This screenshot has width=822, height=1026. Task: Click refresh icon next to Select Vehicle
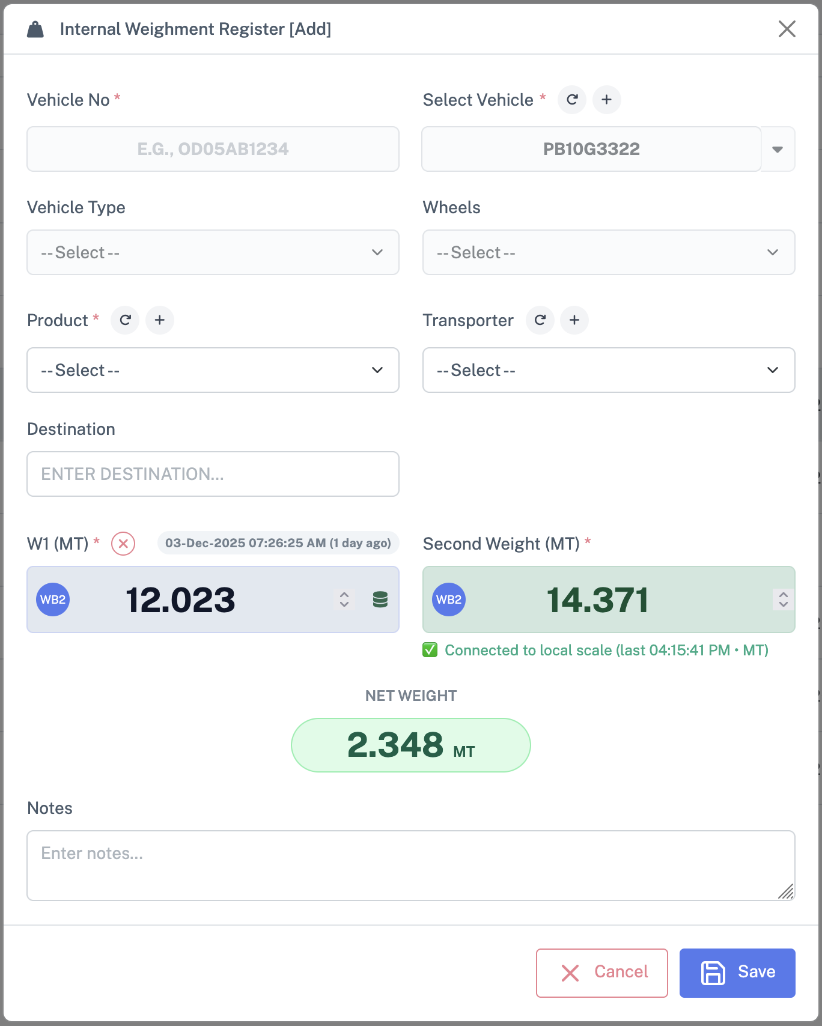pyautogui.click(x=572, y=100)
